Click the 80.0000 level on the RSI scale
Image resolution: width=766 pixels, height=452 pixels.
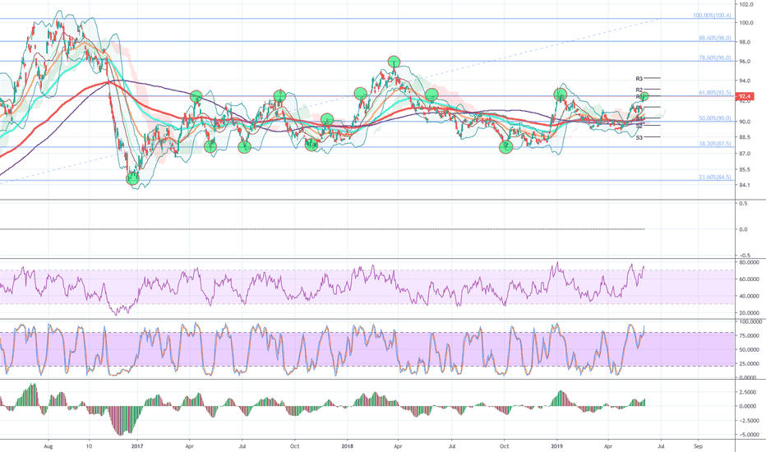tap(749, 262)
